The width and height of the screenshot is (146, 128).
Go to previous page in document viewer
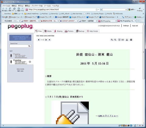[x=39, y=40]
